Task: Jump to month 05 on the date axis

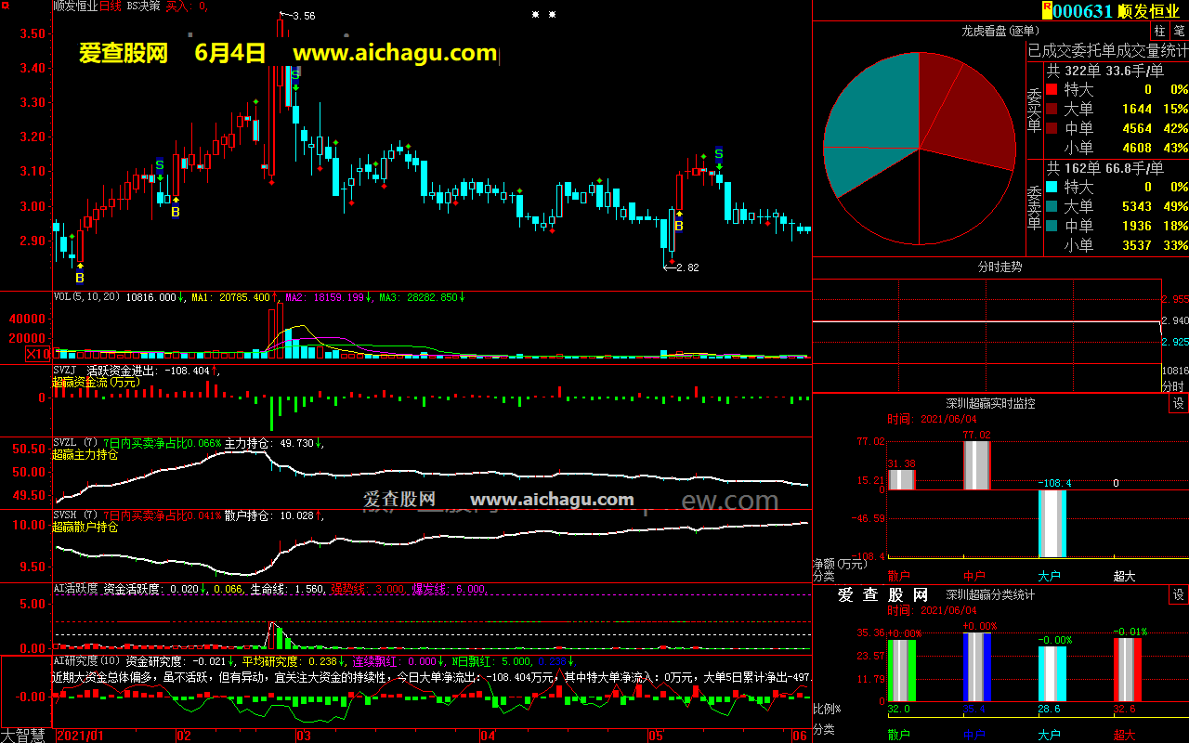Action: pos(657,736)
